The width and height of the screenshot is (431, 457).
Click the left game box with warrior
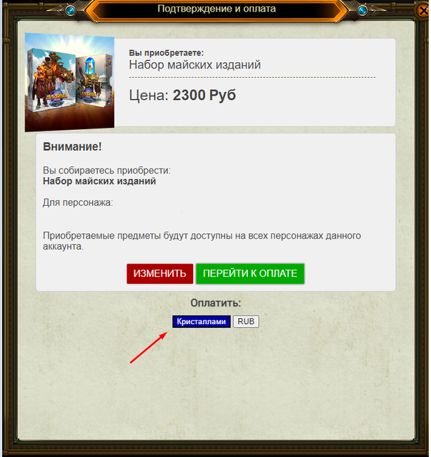pyautogui.click(x=51, y=80)
